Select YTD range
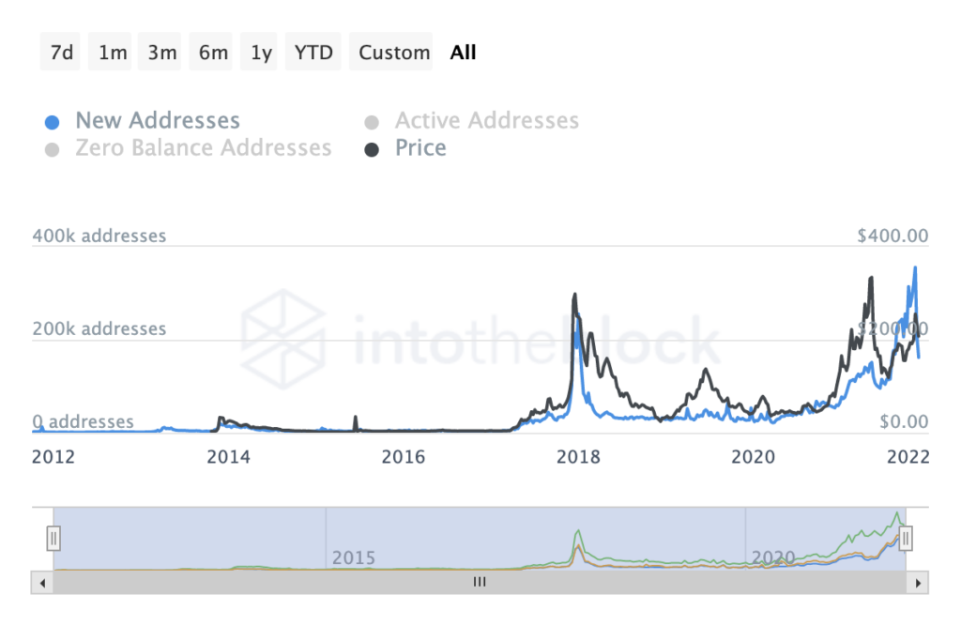The image size is (961, 641). (313, 53)
